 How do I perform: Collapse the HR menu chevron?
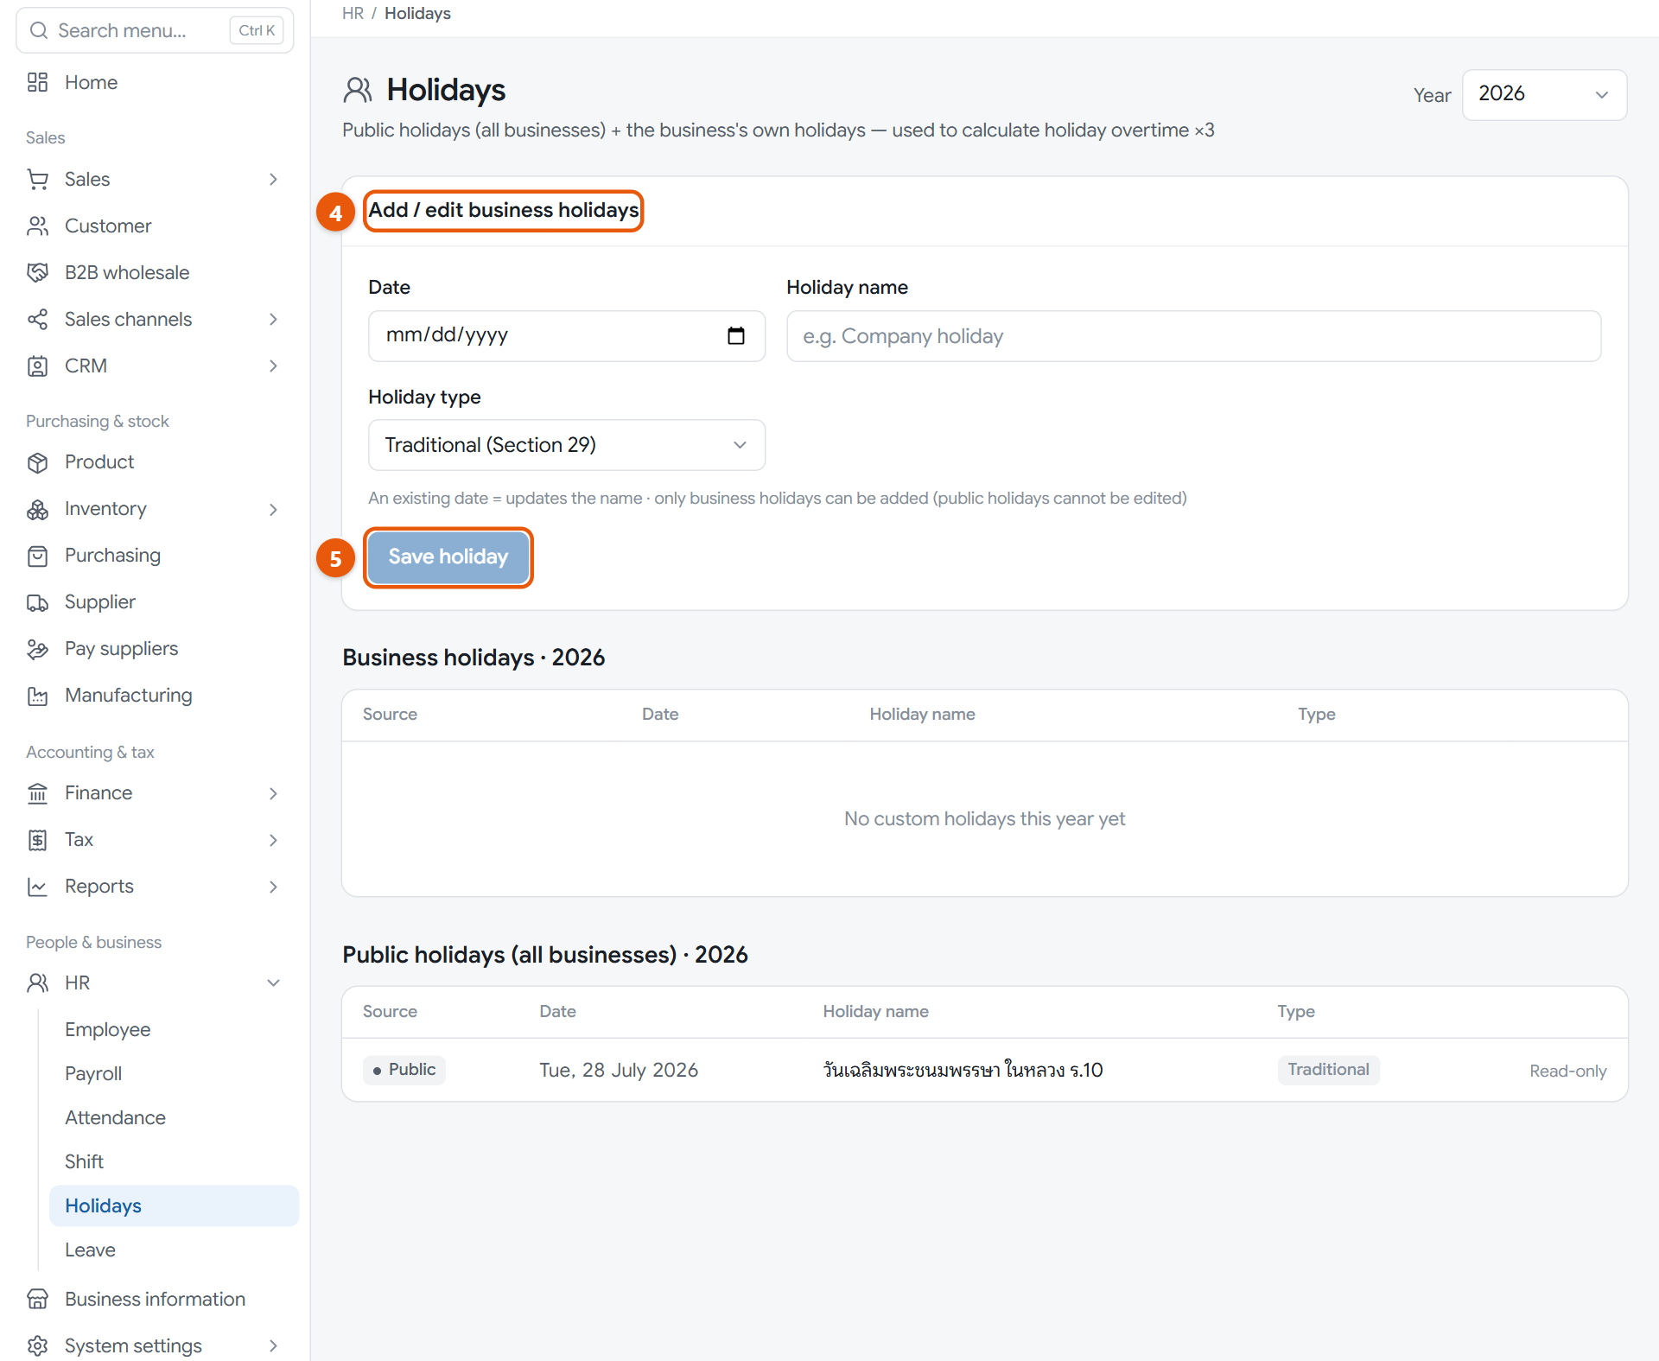273,983
